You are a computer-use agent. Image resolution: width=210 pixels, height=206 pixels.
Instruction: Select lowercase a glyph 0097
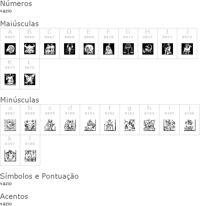(x=10, y=125)
